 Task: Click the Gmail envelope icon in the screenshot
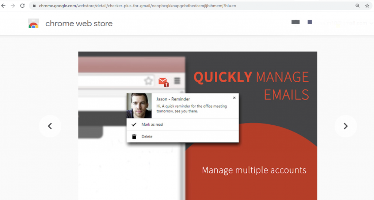coord(163,82)
